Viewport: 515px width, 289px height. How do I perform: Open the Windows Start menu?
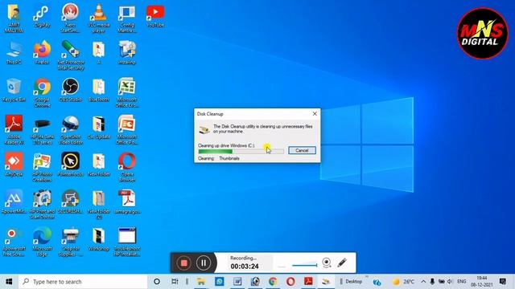[x=9, y=282]
